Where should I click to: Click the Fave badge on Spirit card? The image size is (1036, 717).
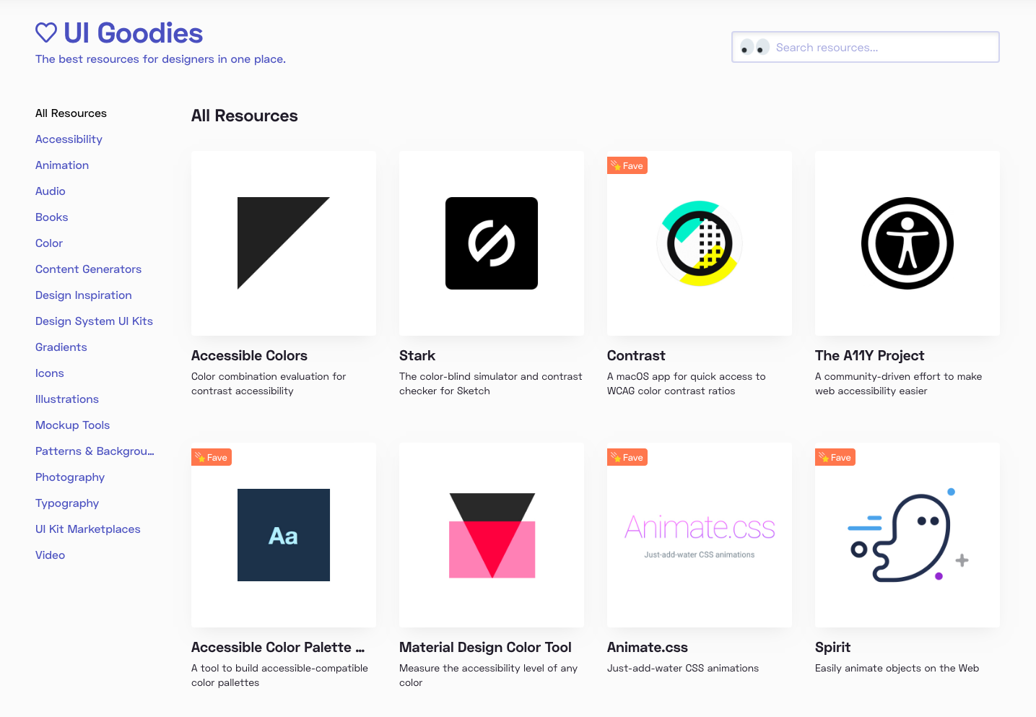click(835, 457)
